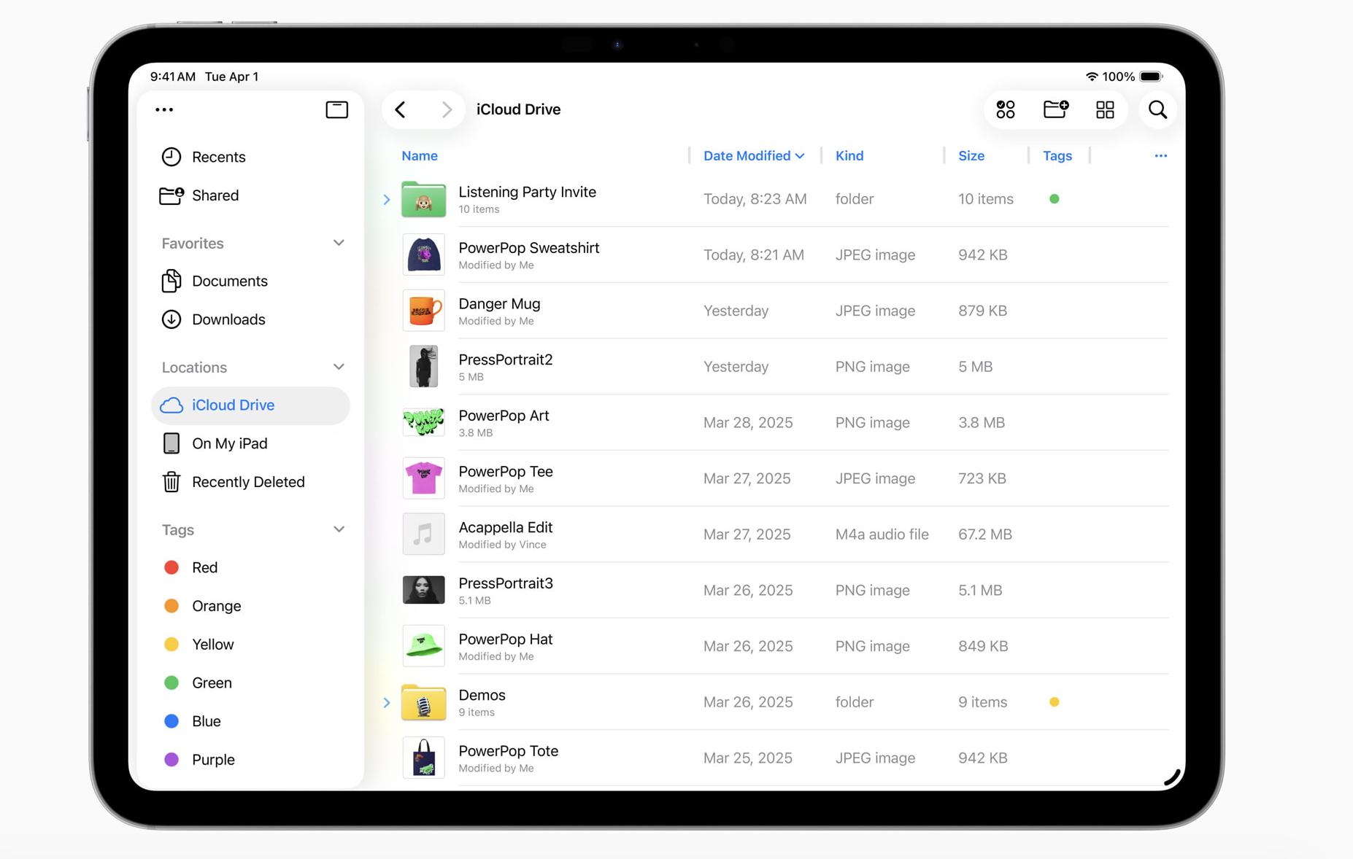Go forward with the right chevron

(447, 109)
